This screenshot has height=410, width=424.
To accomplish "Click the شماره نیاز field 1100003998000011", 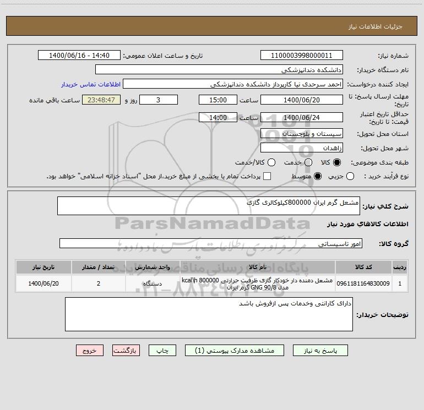I will click(x=302, y=56).
